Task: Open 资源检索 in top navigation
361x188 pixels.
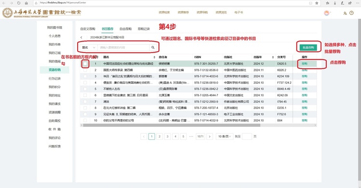Action: [164, 13]
